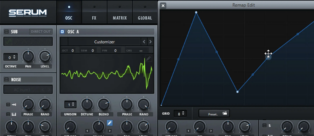Click the OSC A warp knob beside pencil
The height and width of the screenshot is (136, 314).
tap(98, 127)
